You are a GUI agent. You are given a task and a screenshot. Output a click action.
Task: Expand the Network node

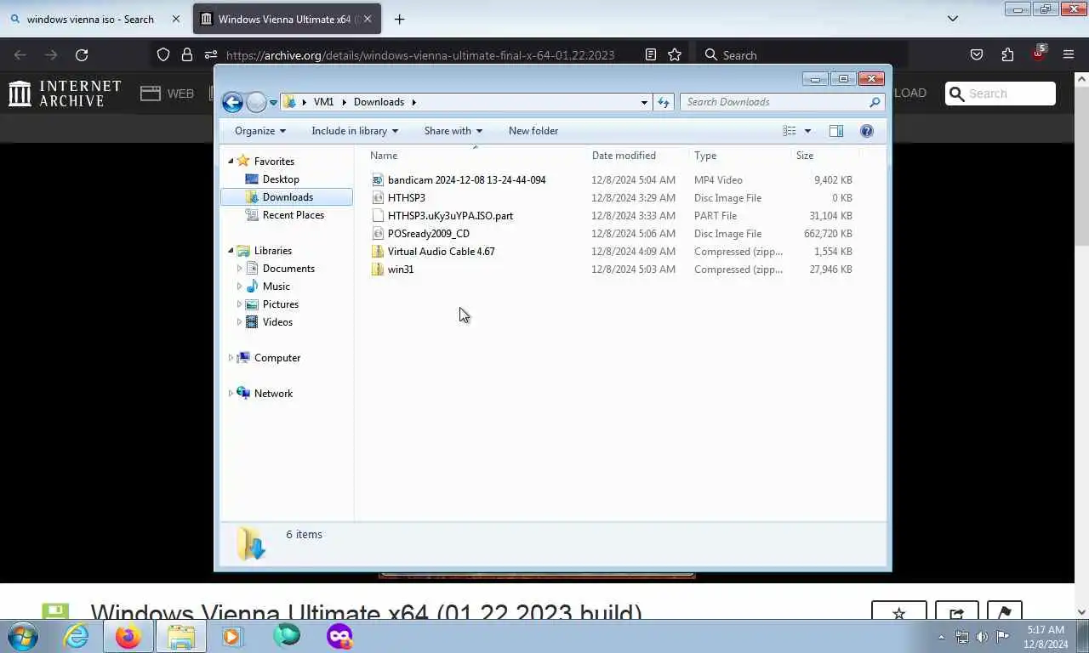click(231, 394)
